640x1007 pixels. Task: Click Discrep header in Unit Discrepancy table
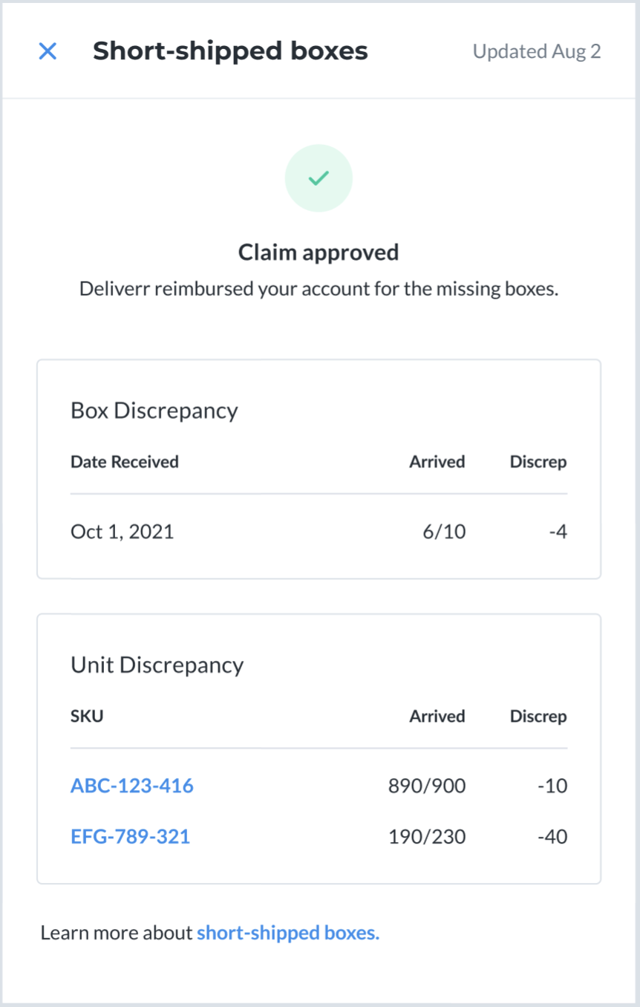click(x=538, y=717)
